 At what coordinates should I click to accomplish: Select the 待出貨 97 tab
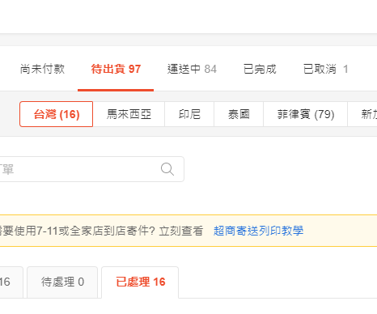pyautogui.click(x=116, y=69)
